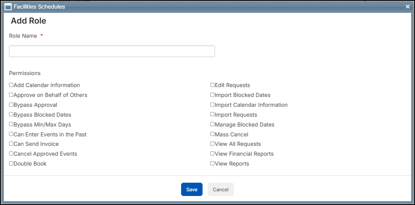
Task: Cancel adding the role
Action: 221,190
